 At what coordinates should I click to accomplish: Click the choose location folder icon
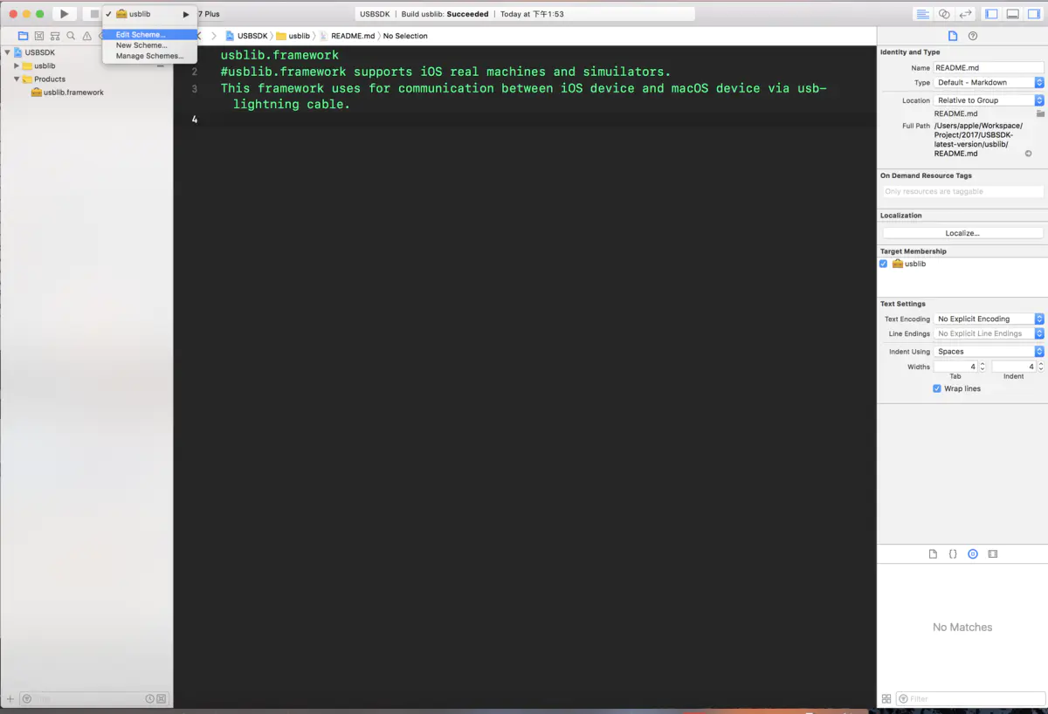[1040, 113]
